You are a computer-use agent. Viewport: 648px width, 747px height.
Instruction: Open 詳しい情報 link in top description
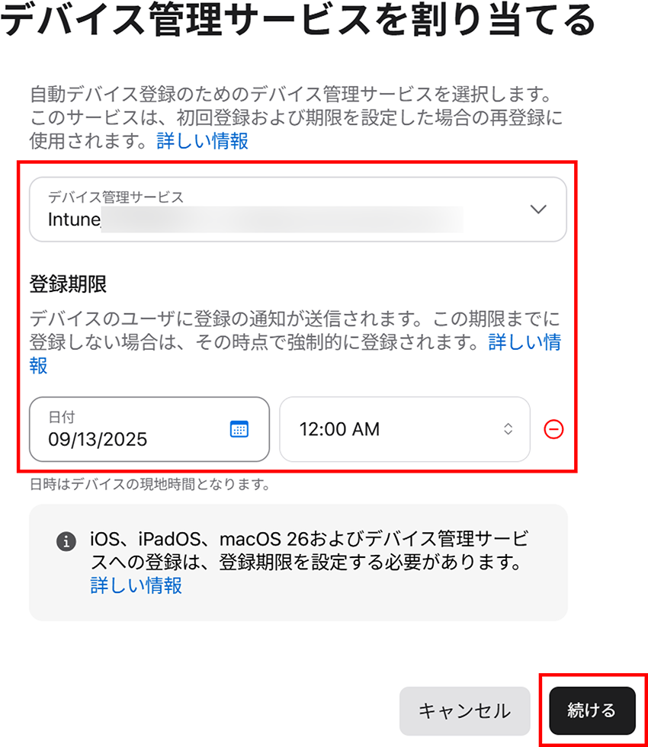[x=203, y=141]
